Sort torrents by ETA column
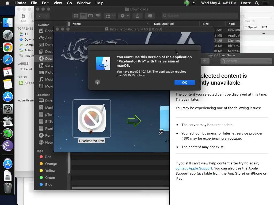 click(265, 27)
